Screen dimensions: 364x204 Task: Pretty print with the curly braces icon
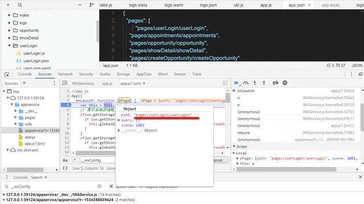65,168
